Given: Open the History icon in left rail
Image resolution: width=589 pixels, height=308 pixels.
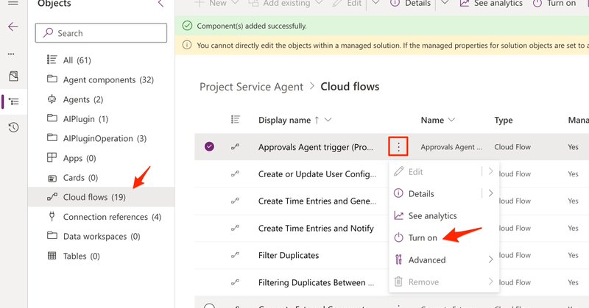Looking at the screenshot, I should [x=13, y=128].
